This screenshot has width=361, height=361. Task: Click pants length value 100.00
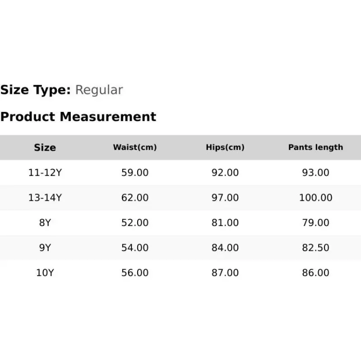tap(315, 198)
